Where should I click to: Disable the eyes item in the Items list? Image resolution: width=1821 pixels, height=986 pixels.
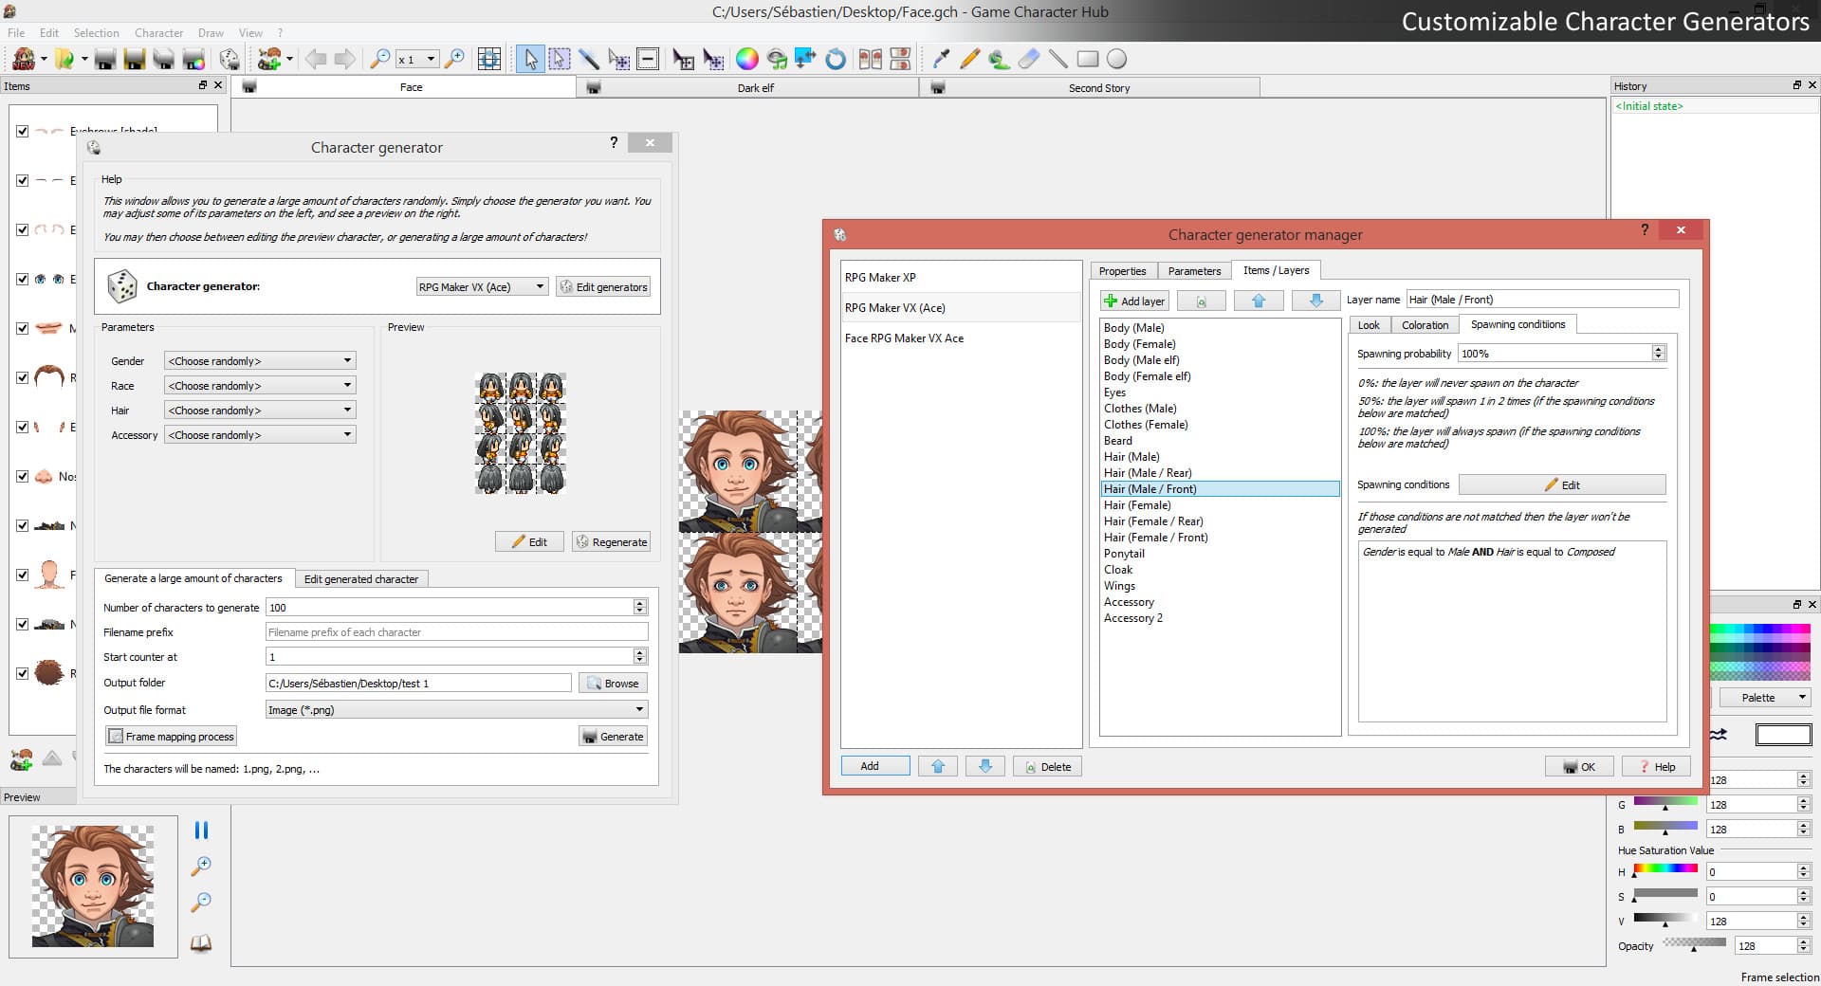(x=22, y=279)
